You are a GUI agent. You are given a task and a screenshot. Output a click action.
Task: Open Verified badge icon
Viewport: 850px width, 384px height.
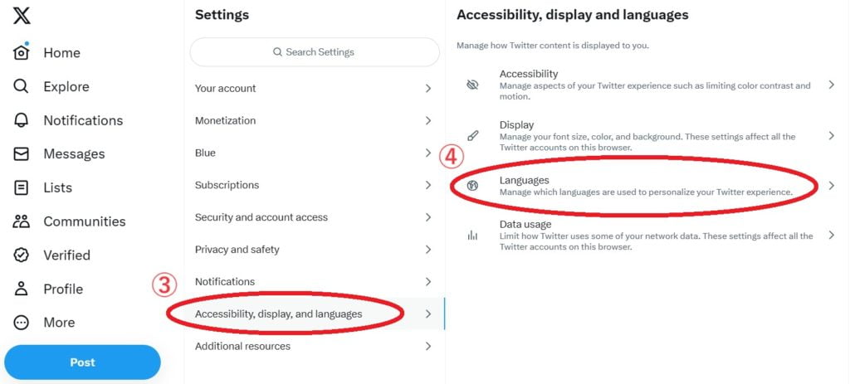[22, 255]
